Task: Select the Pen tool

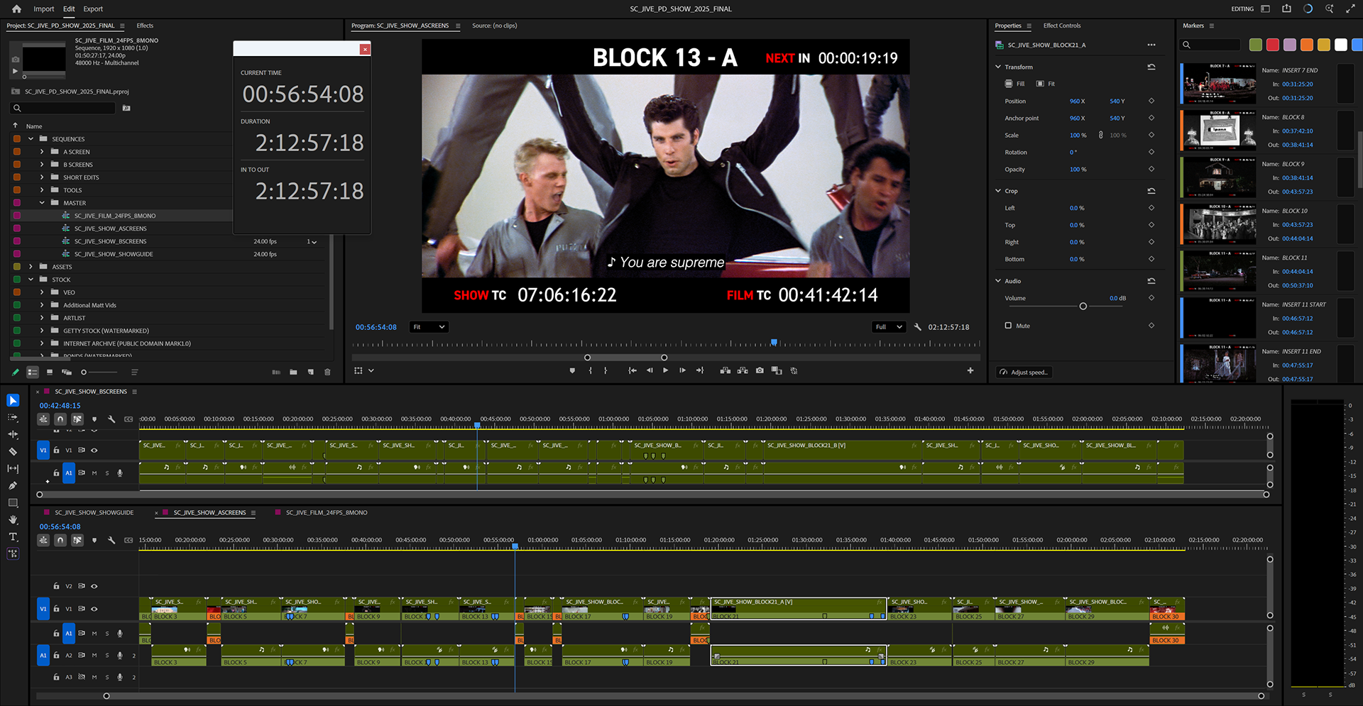Action: pyautogui.click(x=13, y=485)
